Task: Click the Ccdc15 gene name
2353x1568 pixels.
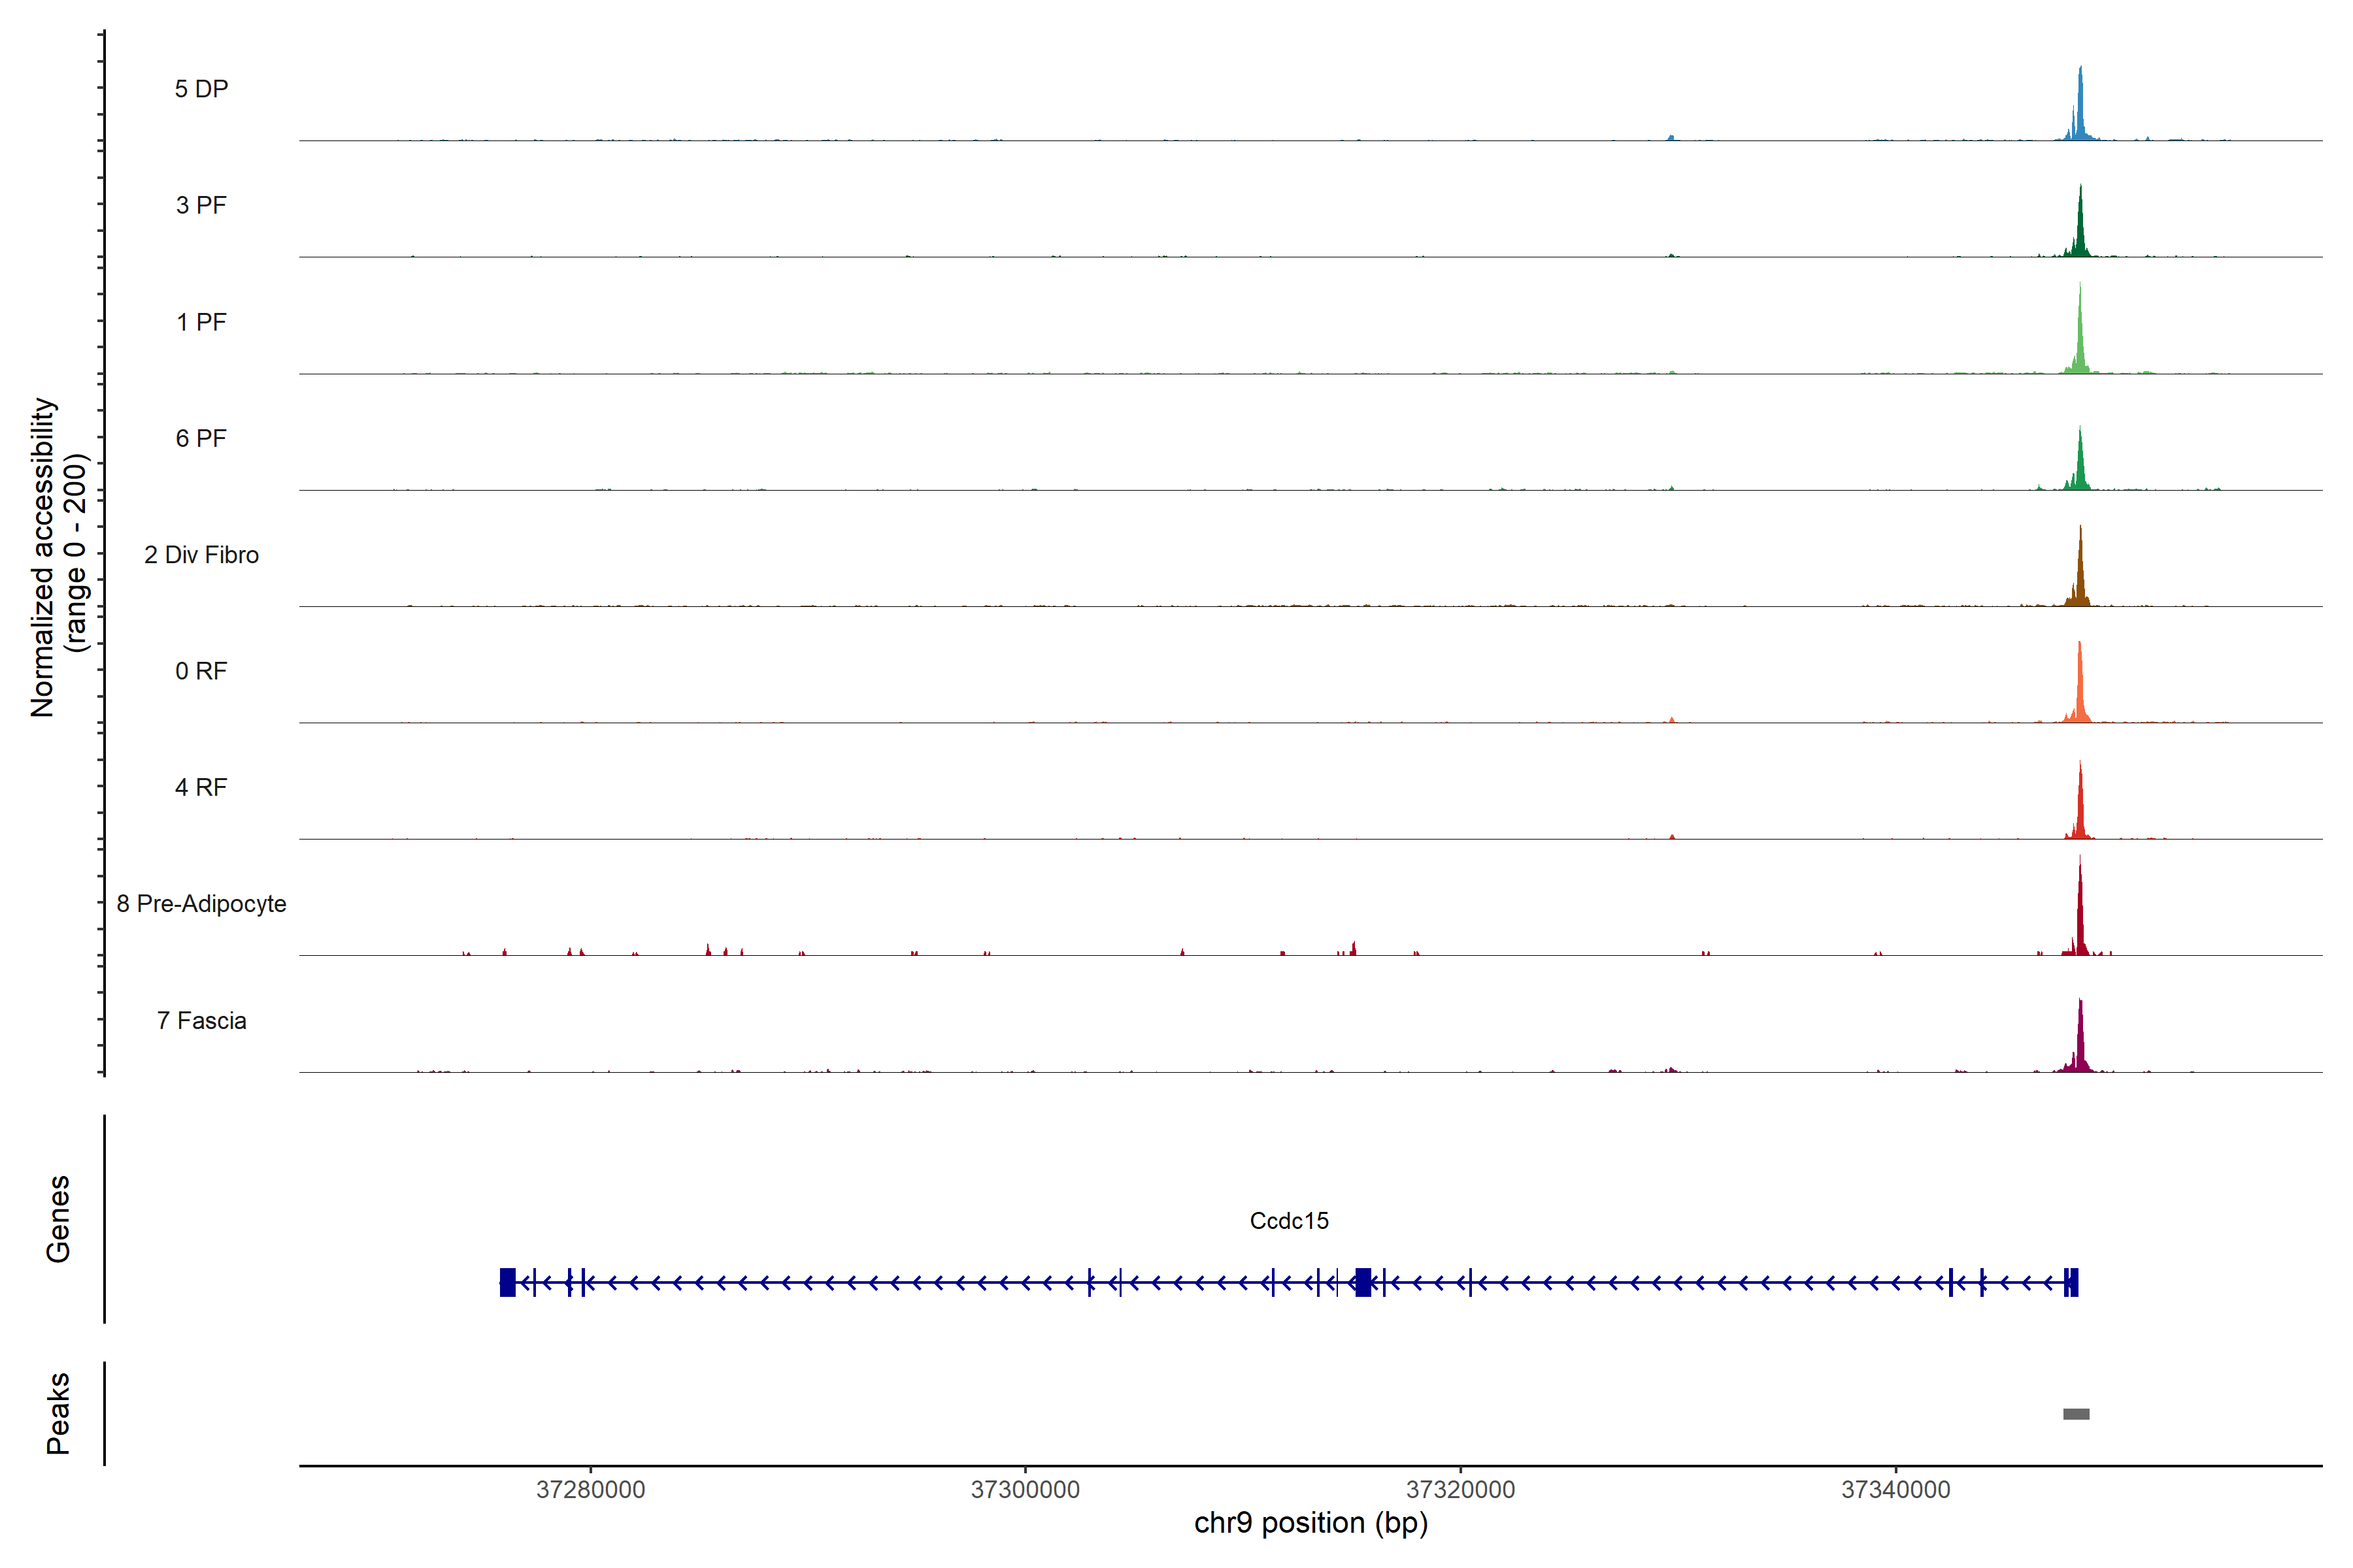Action: [1288, 1220]
